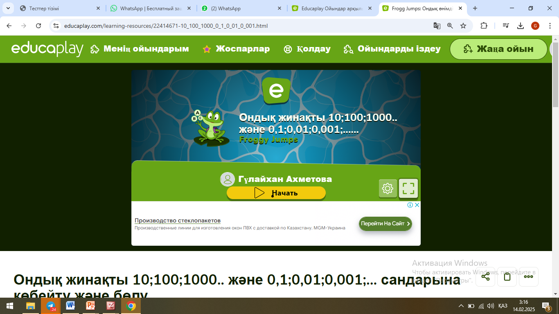This screenshot has width=559, height=314.
Task: Click the Начать play button
Action: coord(276,193)
